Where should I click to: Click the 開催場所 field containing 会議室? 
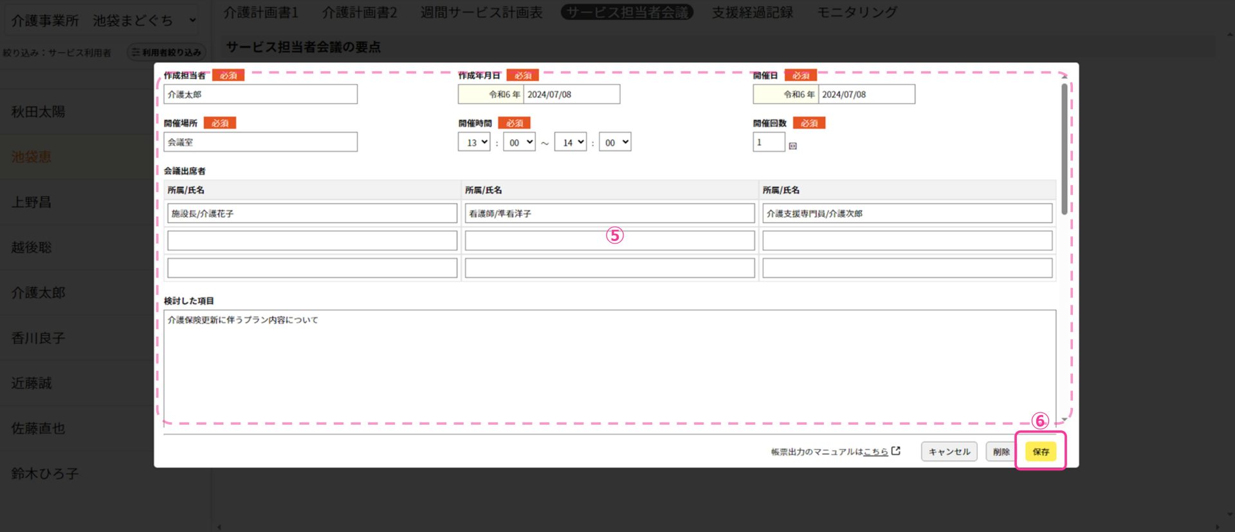(261, 142)
